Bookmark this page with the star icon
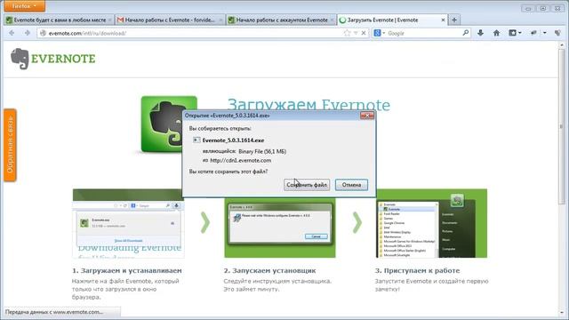Viewport: 569px width, 320px height. pyautogui.click(x=347, y=33)
